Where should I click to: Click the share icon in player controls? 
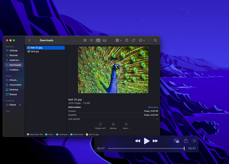(x=186, y=141)
